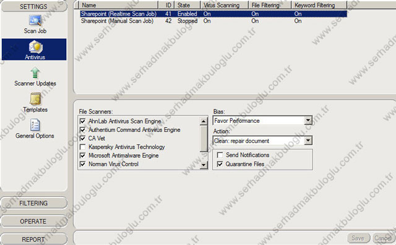Viewport: 396px width, 245px height.
Task: Expand the SETTINGS section
Action: tap(34, 7)
